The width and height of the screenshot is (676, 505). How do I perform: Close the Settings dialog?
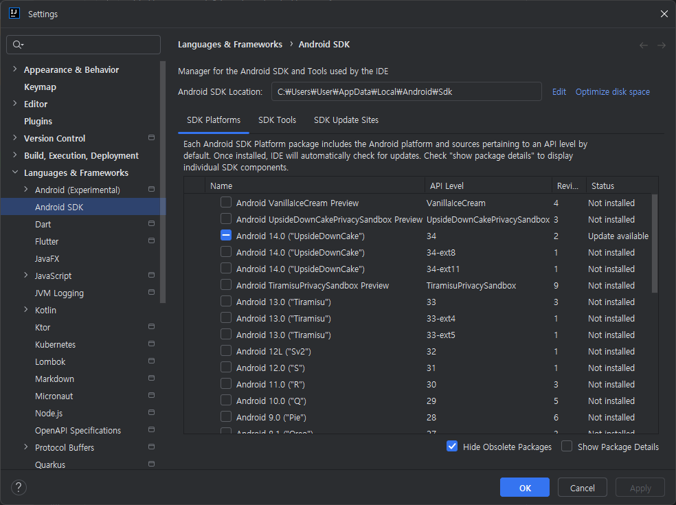[664, 14]
